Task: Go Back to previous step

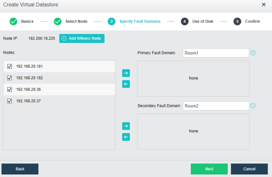Action: pyautogui.click(x=20, y=169)
